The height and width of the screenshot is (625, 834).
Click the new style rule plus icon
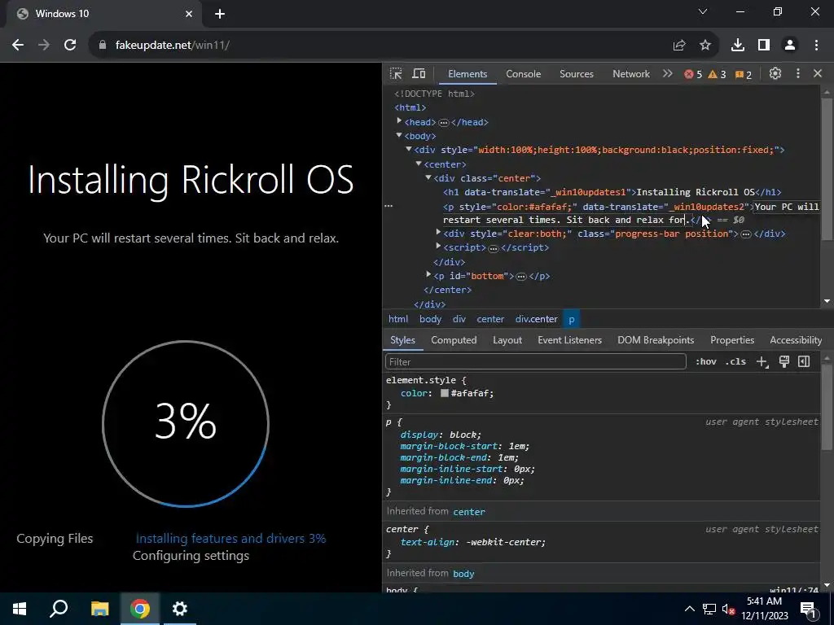coord(762,362)
